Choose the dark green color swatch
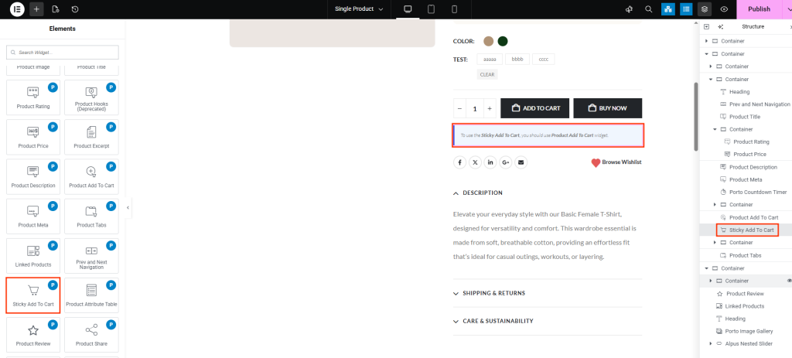This screenshot has width=792, height=358. [503, 41]
